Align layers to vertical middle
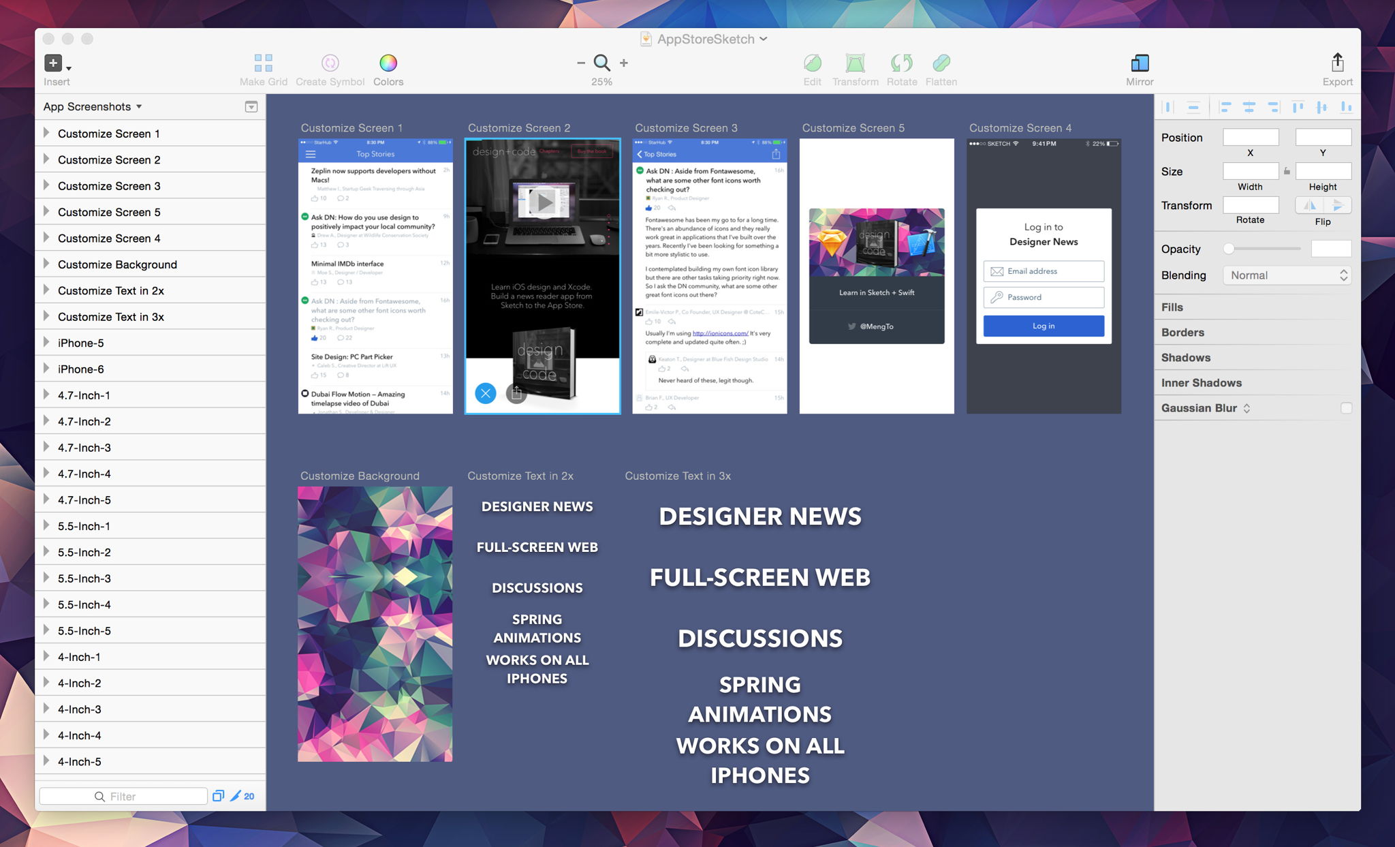1395x847 pixels. point(1321,107)
